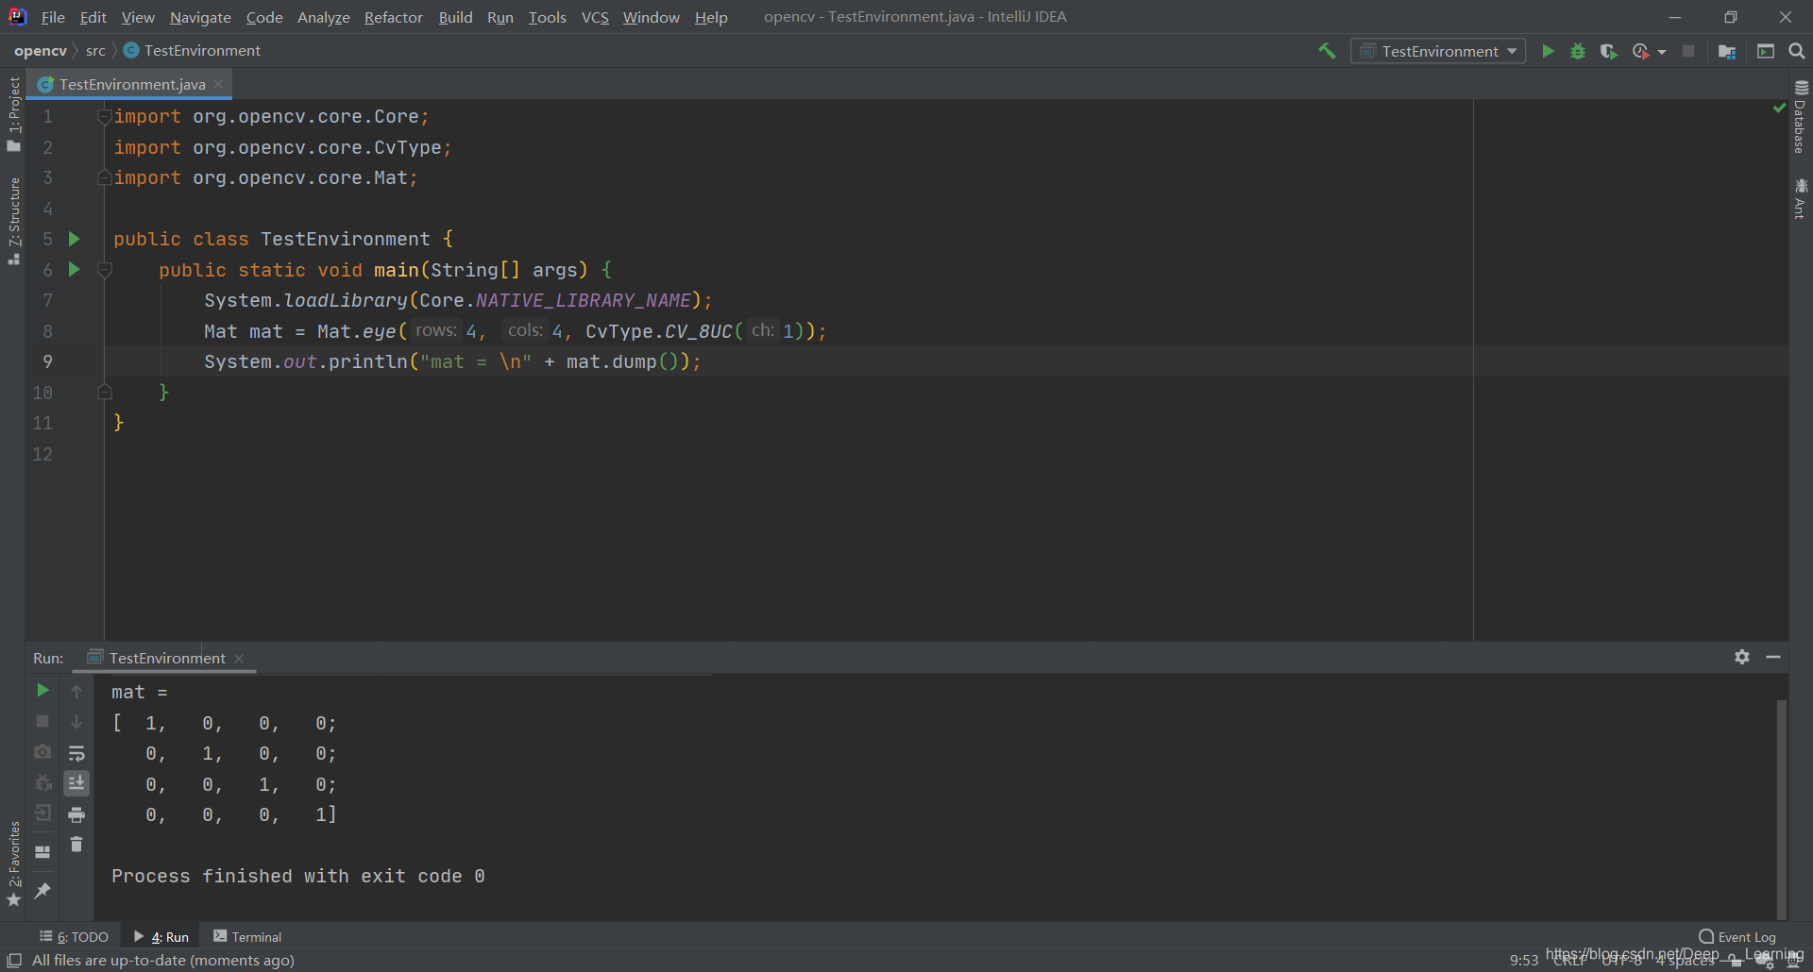Open the Refactor menu
This screenshot has height=972, width=1813.
[x=393, y=17]
